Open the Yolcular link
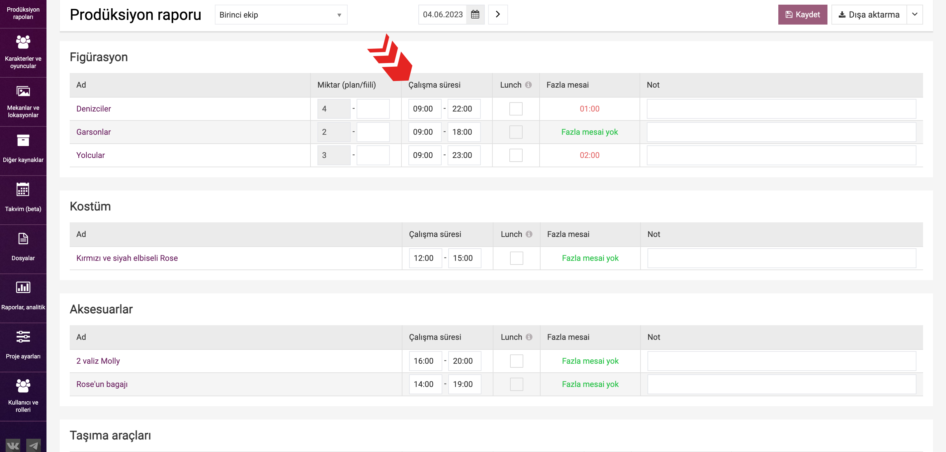946x452 pixels. tap(90, 155)
